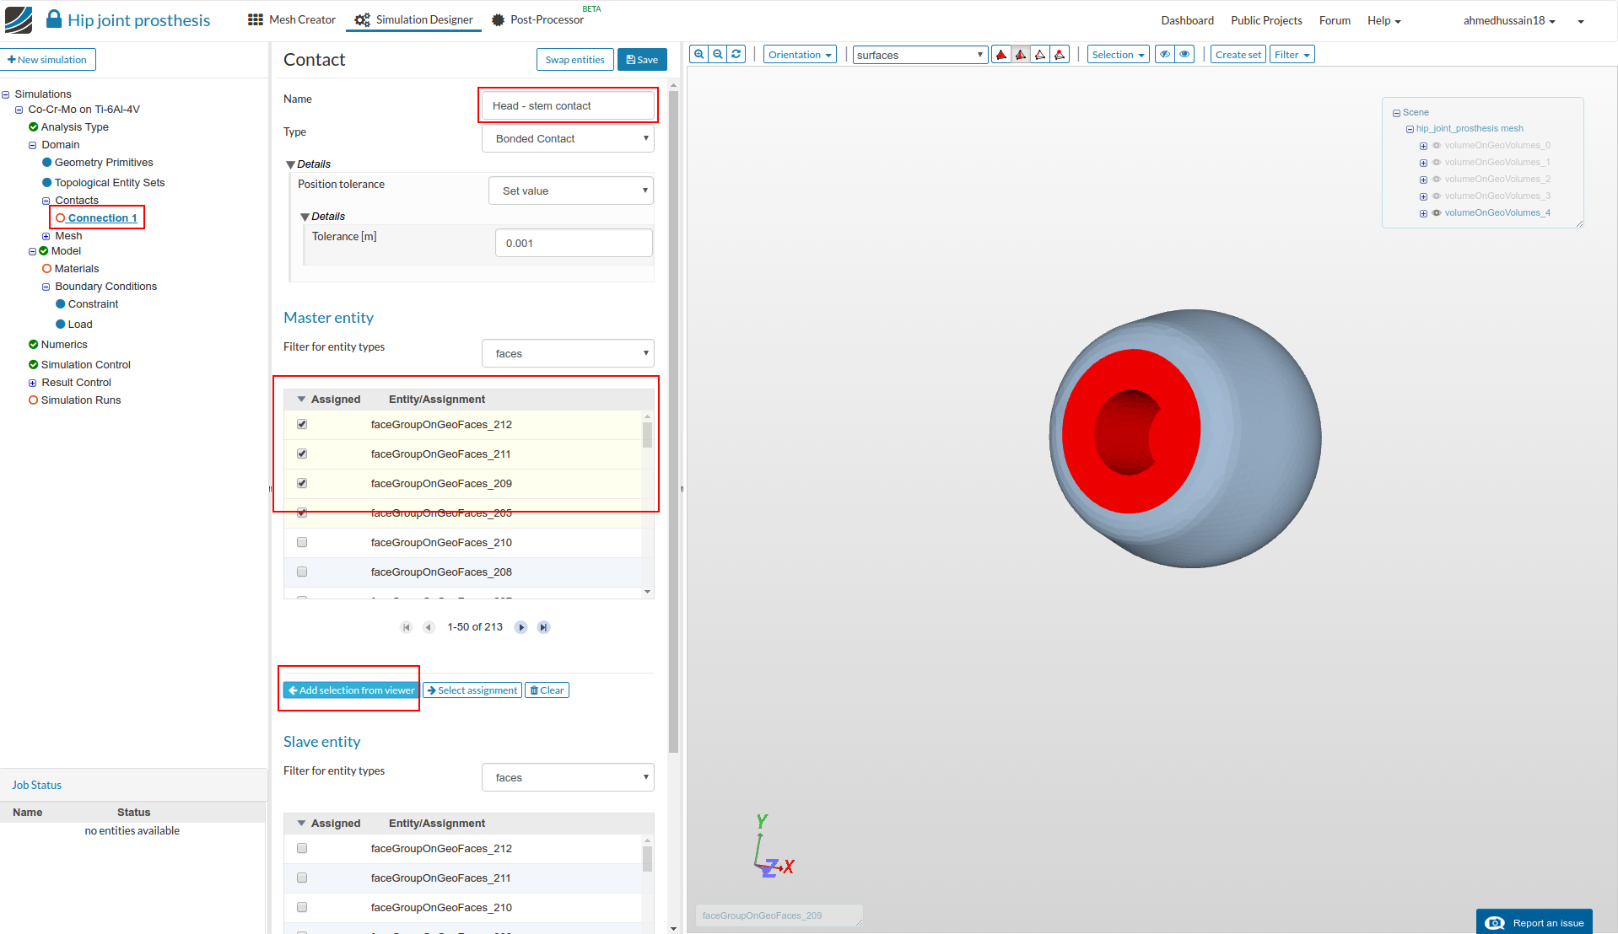Open the Post-Processor tab
Viewport: 1618px width, 934px height.
[538, 20]
